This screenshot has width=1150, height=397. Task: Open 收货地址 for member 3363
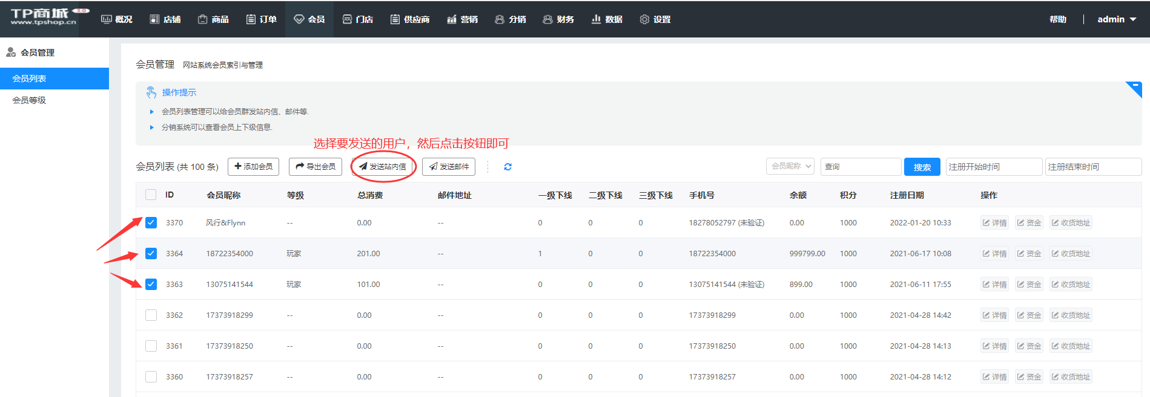(x=1070, y=285)
